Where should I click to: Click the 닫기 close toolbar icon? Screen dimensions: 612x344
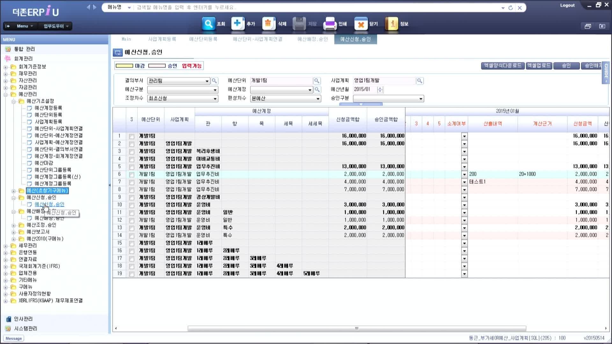pos(361,24)
